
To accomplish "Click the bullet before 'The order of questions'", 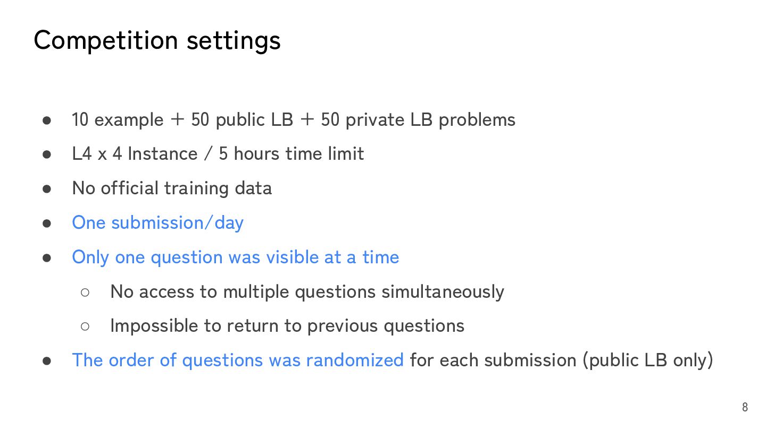I will pyautogui.click(x=47, y=361).
